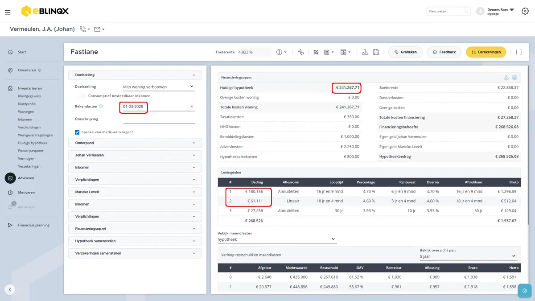
Task: Open the Bekijk maandlasten hypotheek dropdown
Action: click(x=277, y=239)
